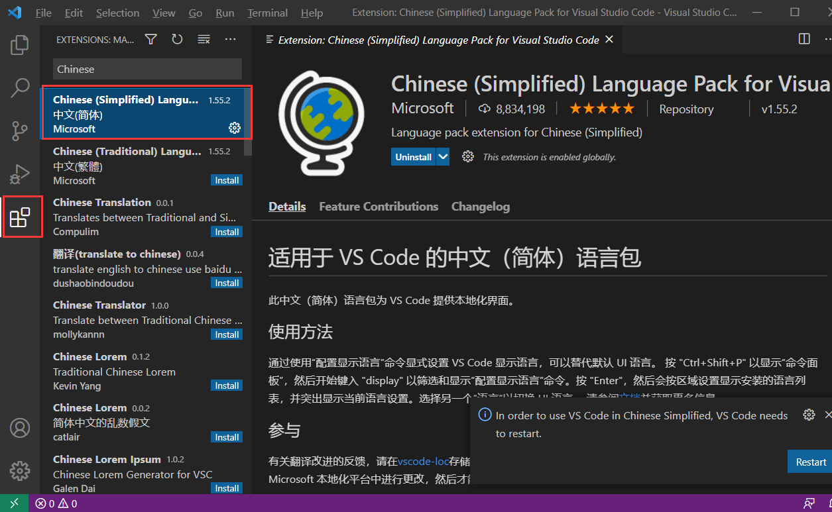This screenshot has height=512, width=832.
Task: Open the Go menu
Action: [x=196, y=13]
